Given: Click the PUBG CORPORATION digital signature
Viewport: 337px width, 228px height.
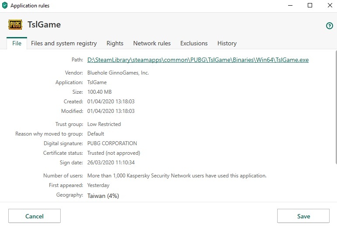Looking at the screenshot, I should coord(112,143).
